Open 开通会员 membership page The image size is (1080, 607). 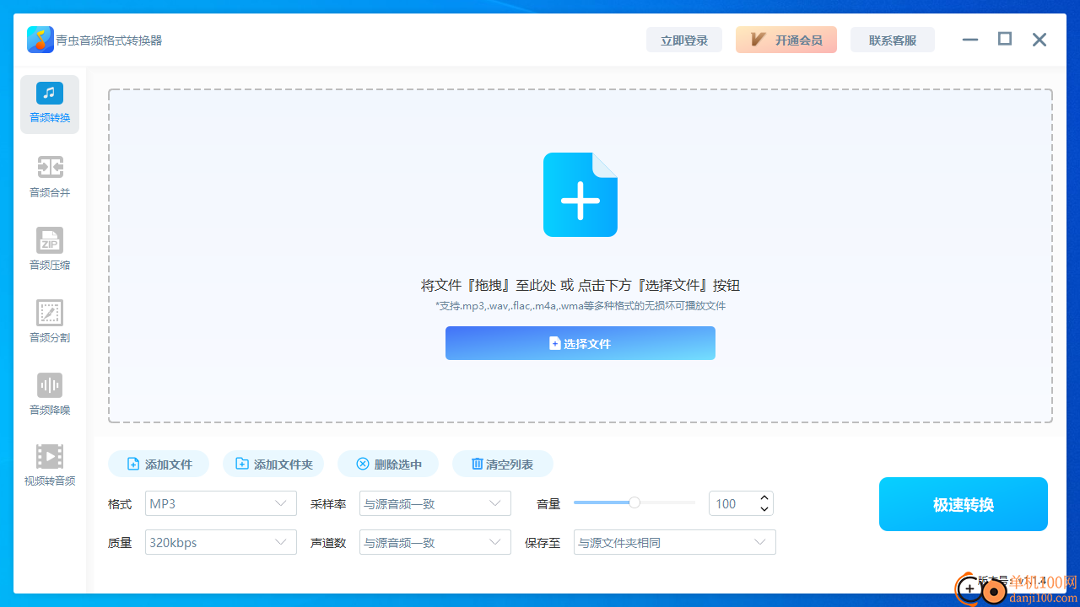coord(786,40)
